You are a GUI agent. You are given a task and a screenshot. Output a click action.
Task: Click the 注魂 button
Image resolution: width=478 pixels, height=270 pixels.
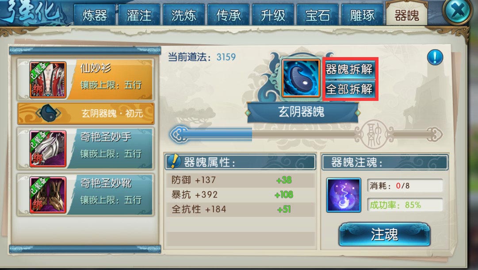click(x=384, y=234)
